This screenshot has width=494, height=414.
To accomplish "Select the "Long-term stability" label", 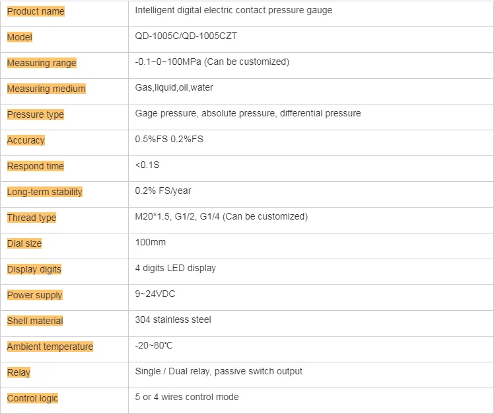I will click(x=45, y=192).
